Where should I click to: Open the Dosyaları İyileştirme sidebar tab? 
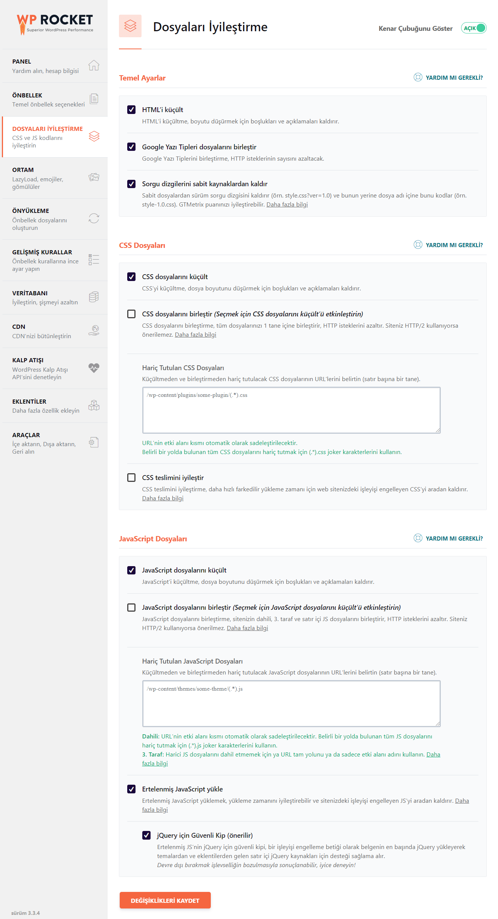55,137
